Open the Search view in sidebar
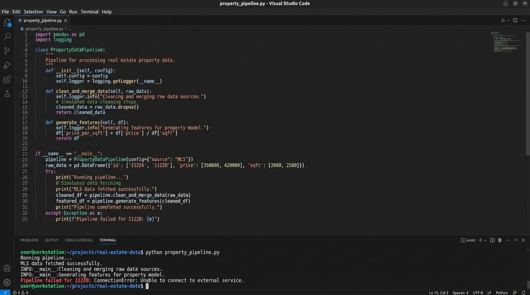This screenshot has height=295, width=530. [x=7, y=36]
